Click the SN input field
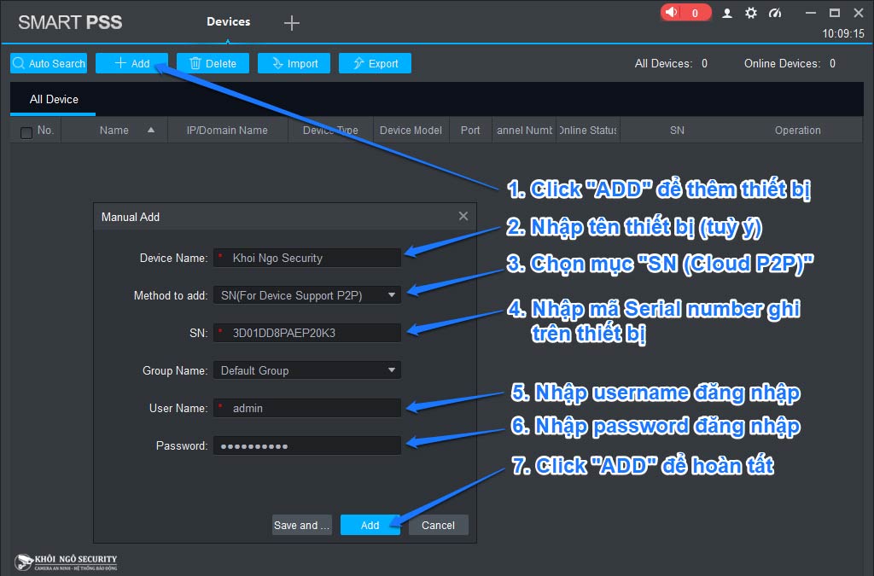This screenshot has height=576, width=874. 307,333
